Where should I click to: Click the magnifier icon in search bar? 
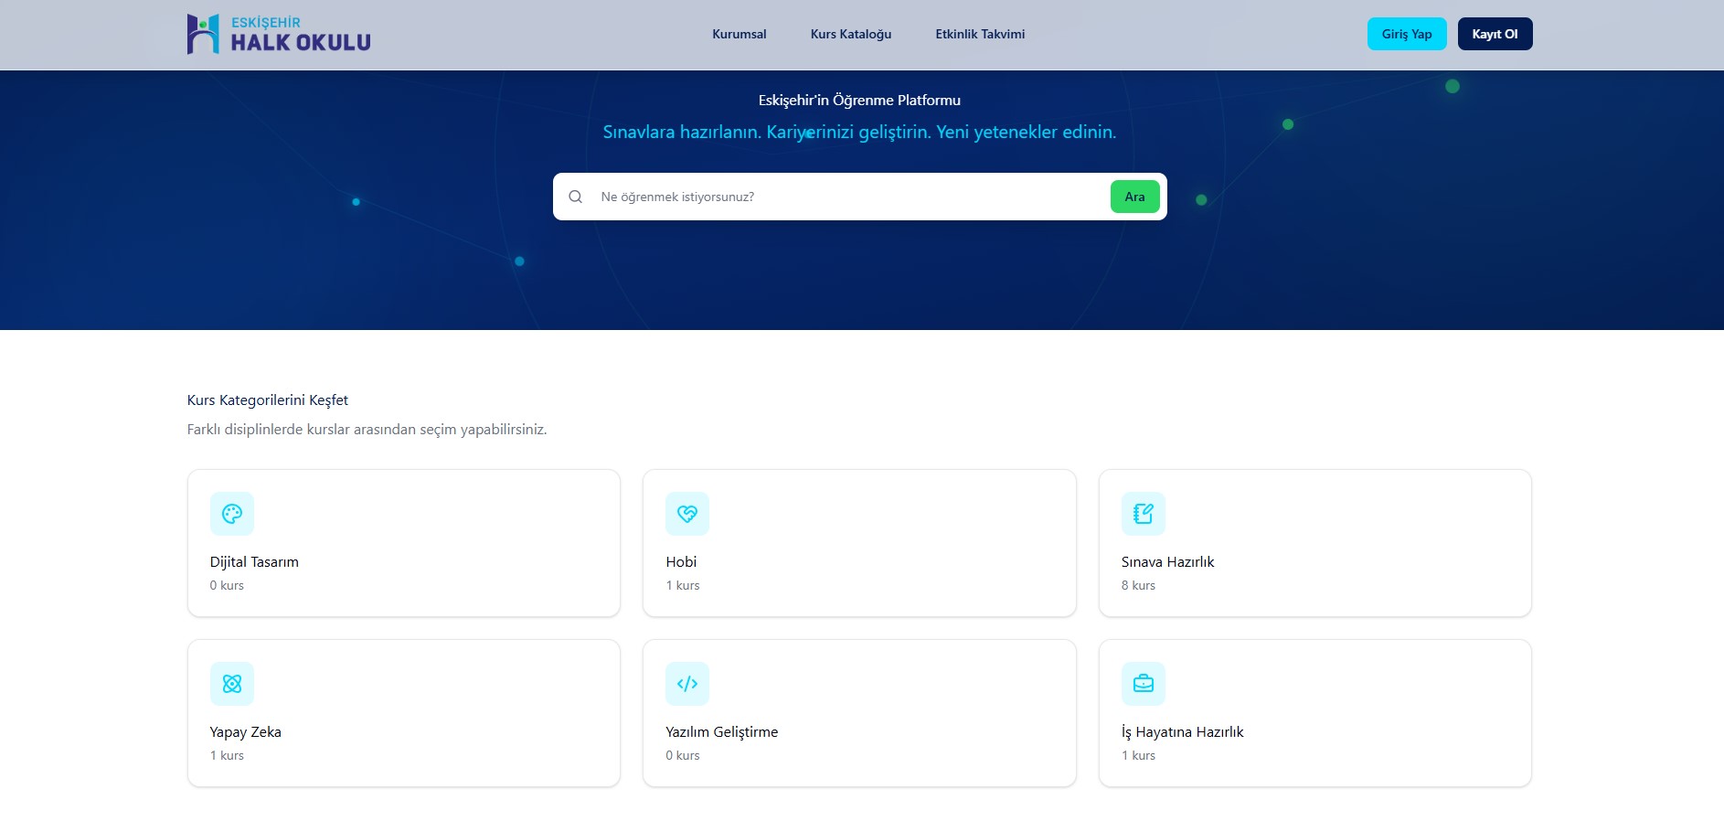(576, 197)
